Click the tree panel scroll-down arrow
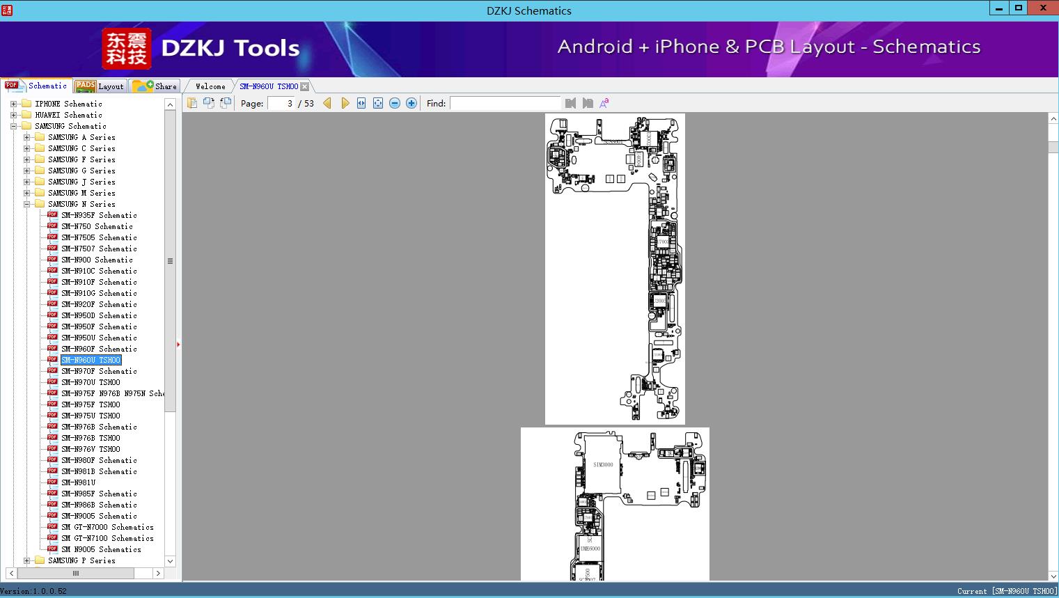 pos(170,560)
